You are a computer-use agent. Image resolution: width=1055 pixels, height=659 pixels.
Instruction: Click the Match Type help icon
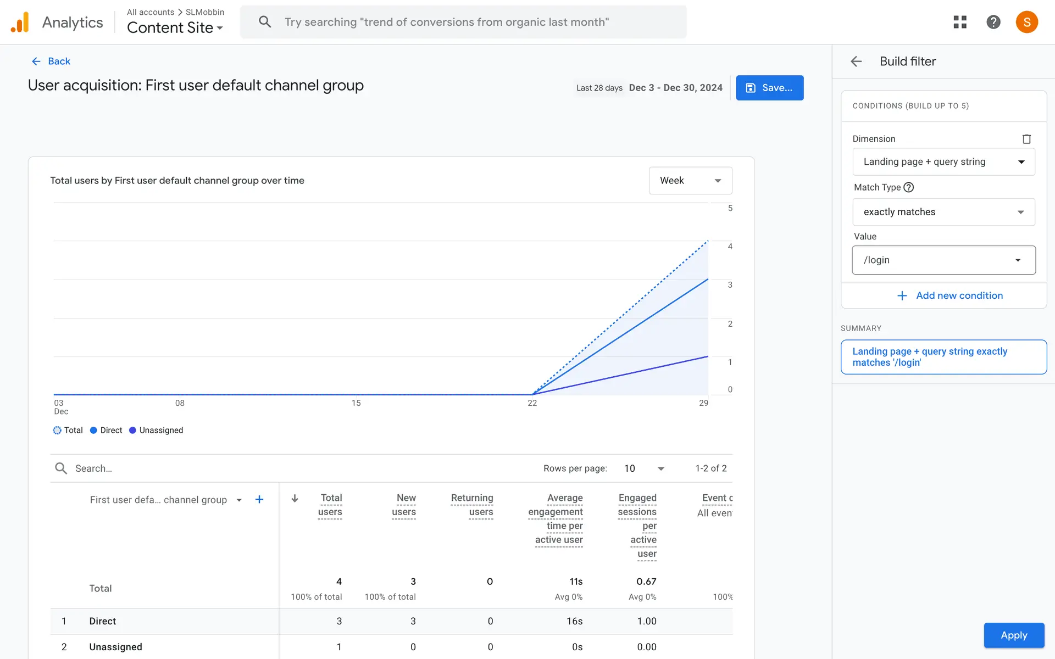[909, 187]
